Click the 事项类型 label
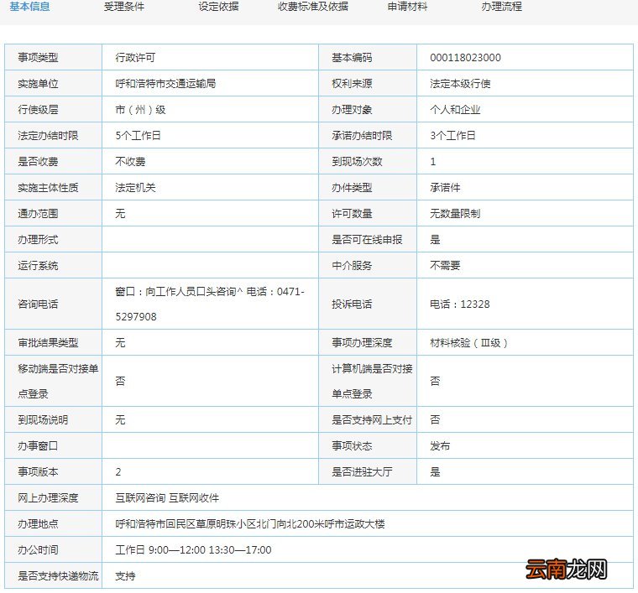Image resolution: width=638 pixels, height=593 pixels. pyautogui.click(x=38, y=58)
